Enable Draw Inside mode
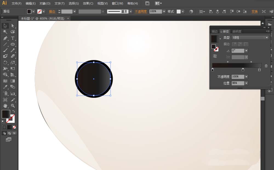Image resolution: width=274 pixels, height=170 pixels. point(14,133)
